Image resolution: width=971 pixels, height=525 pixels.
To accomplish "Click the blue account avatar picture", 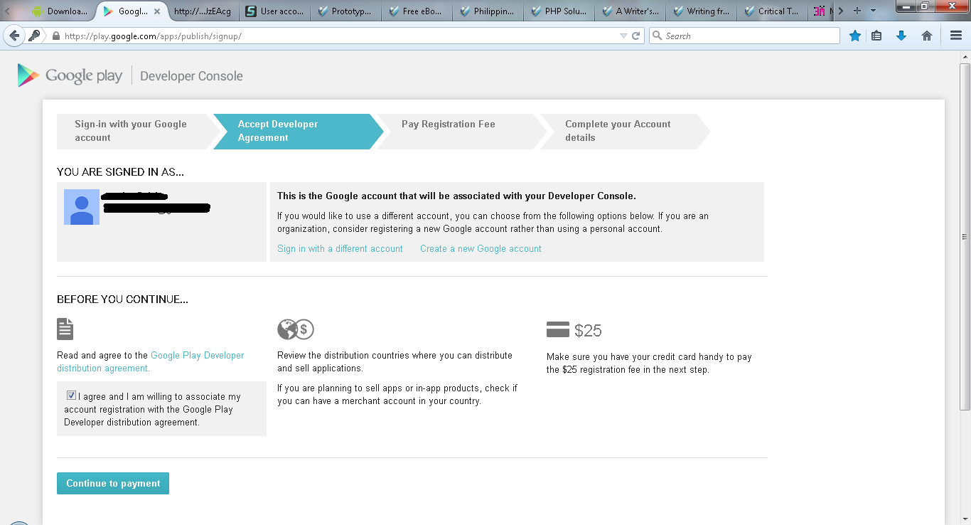I will 82,207.
